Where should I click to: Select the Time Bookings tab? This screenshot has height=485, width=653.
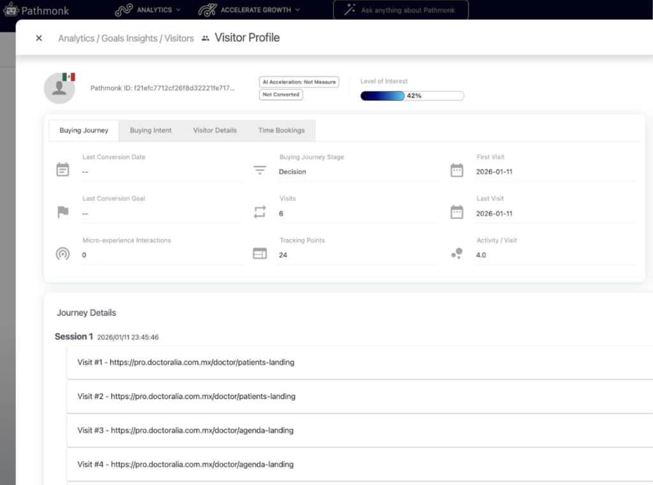(x=281, y=130)
